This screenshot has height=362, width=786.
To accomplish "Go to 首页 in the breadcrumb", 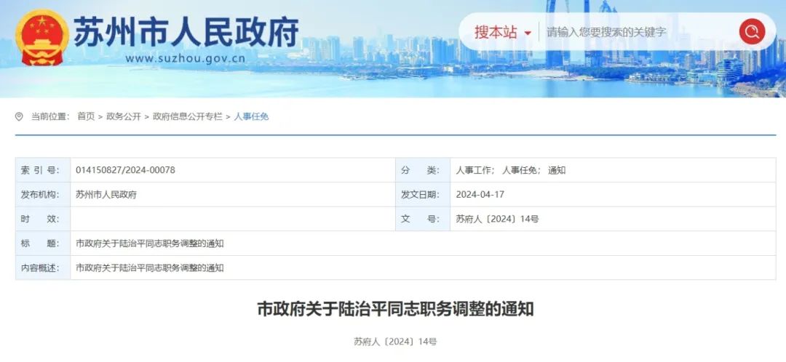I will 86,116.
